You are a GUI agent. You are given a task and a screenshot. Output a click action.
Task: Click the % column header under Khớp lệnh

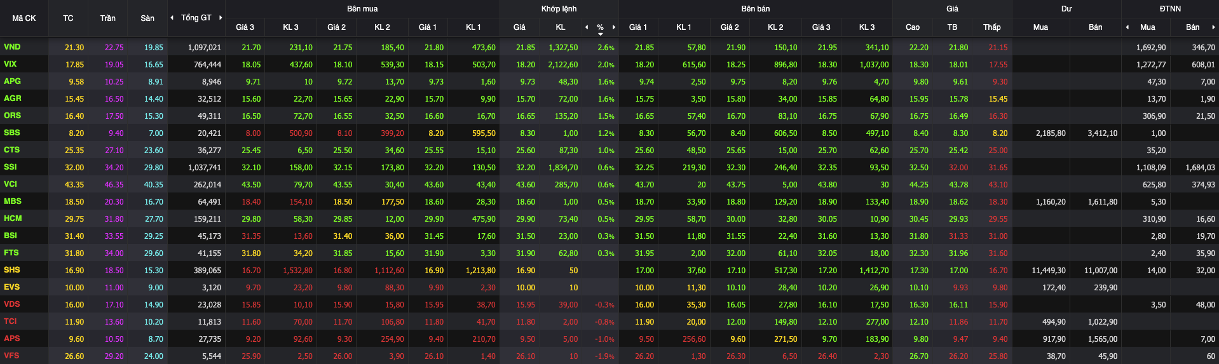pos(600,27)
